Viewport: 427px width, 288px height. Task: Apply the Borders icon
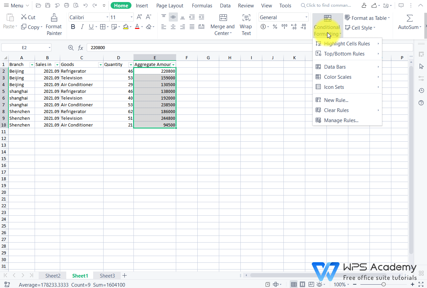pyautogui.click(x=103, y=27)
